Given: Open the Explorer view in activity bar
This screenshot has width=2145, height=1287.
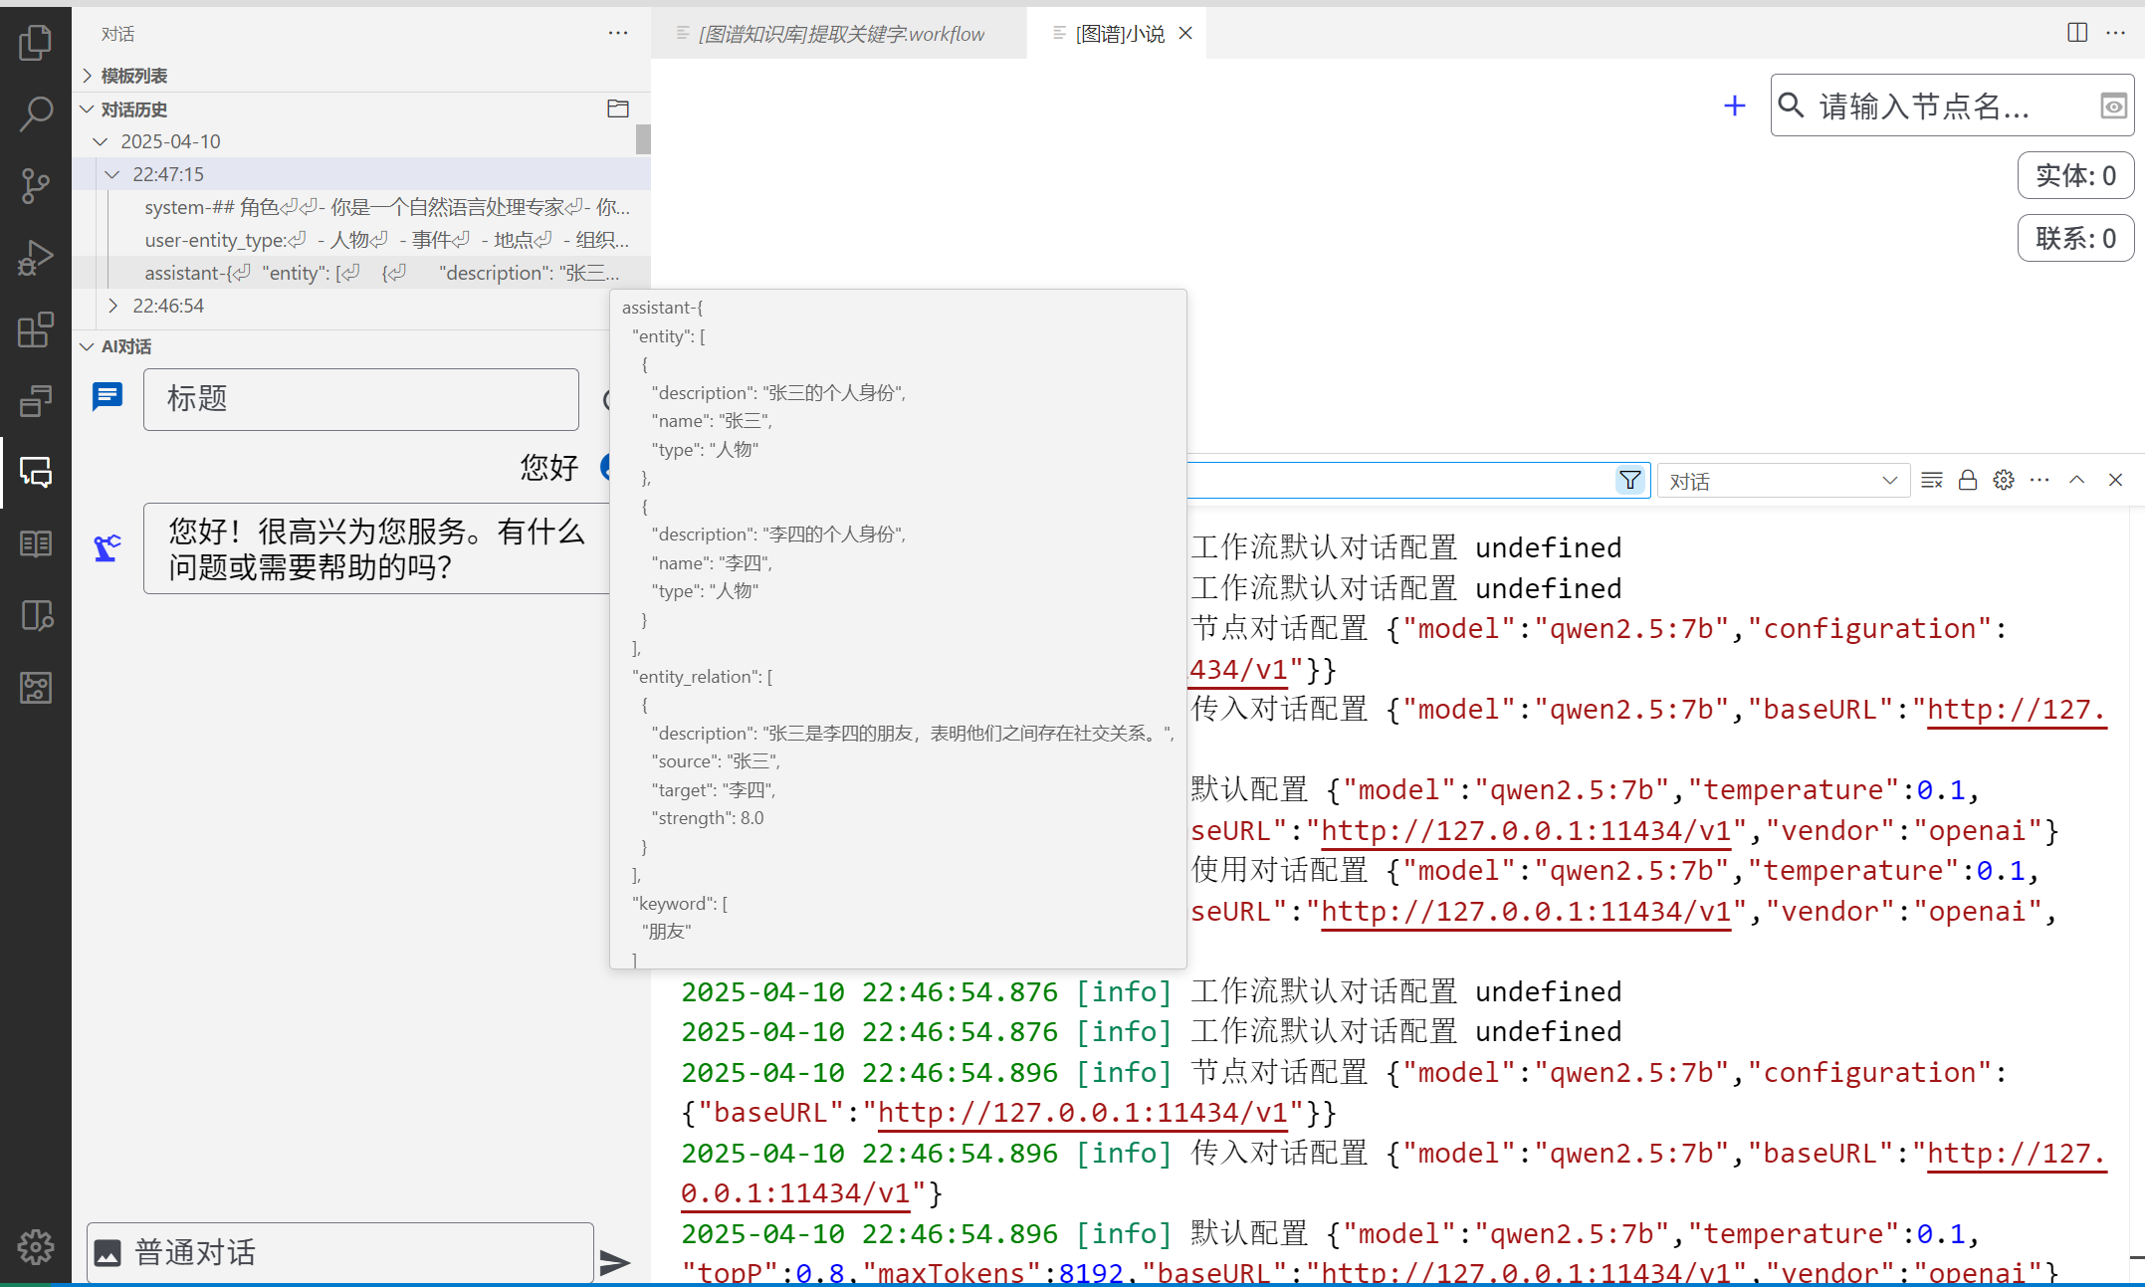Looking at the screenshot, I should click(x=36, y=42).
